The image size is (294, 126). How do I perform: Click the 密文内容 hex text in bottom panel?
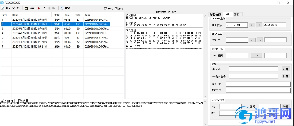pyautogui.click(x=101, y=104)
